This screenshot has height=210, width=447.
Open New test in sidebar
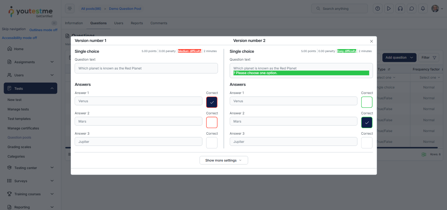click(x=14, y=100)
